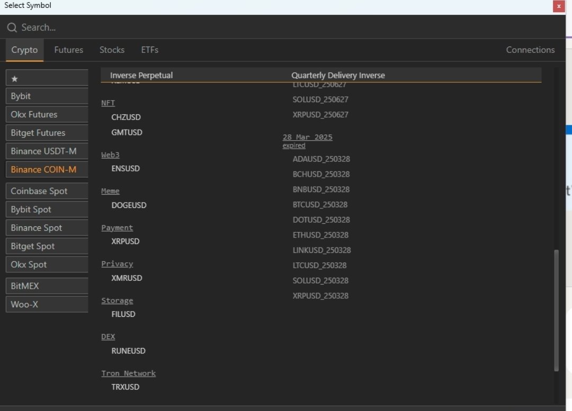Choose BCHUSD_250328 contract

point(321,175)
